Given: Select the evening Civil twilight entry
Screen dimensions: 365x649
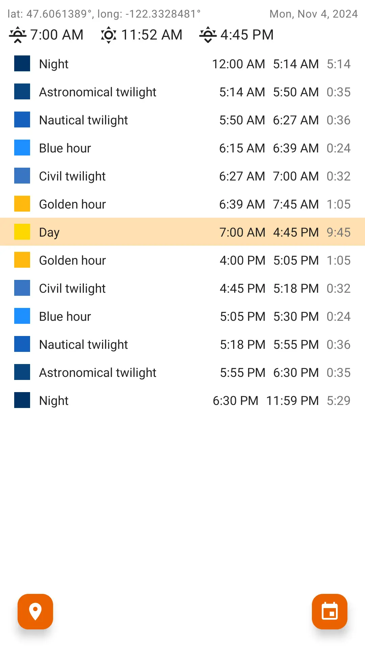Looking at the screenshot, I should tap(182, 288).
